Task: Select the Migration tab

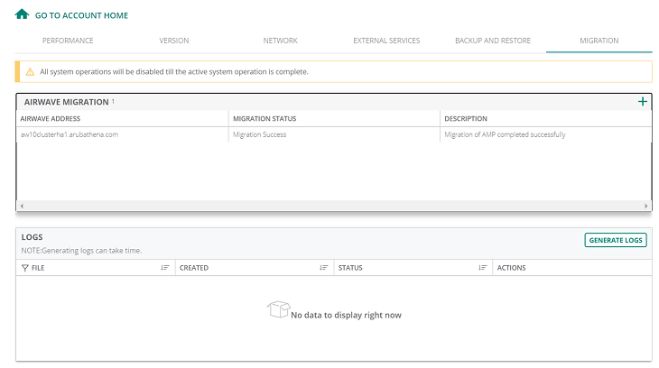Action: point(599,41)
